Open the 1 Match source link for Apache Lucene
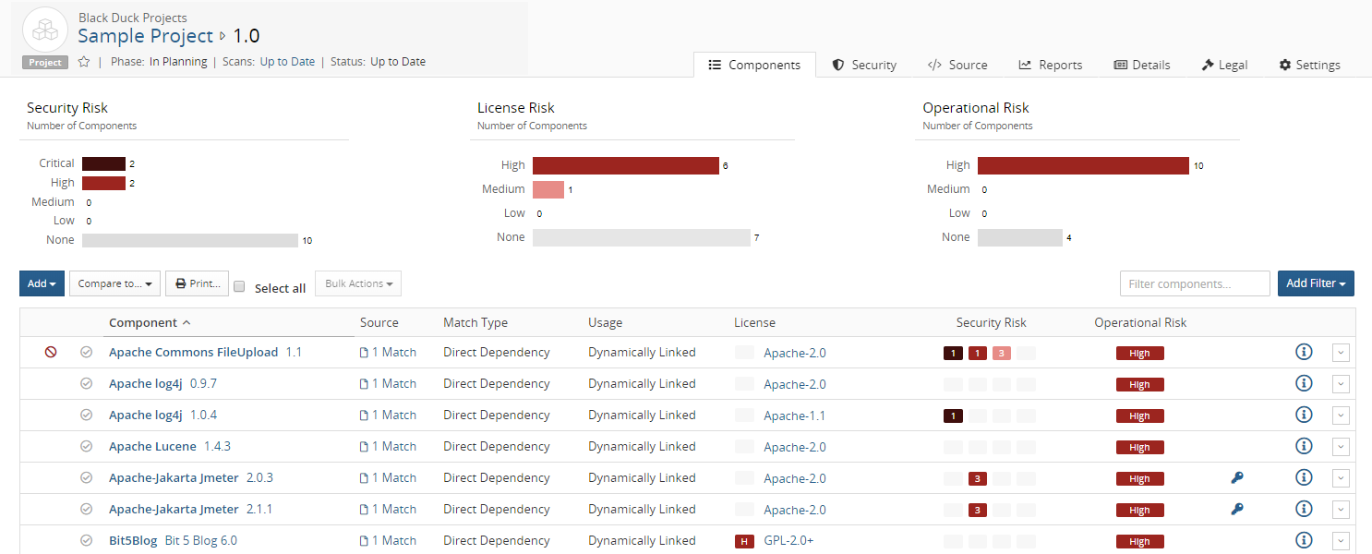This screenshot has width=1372, height=554. click(388, 446)
